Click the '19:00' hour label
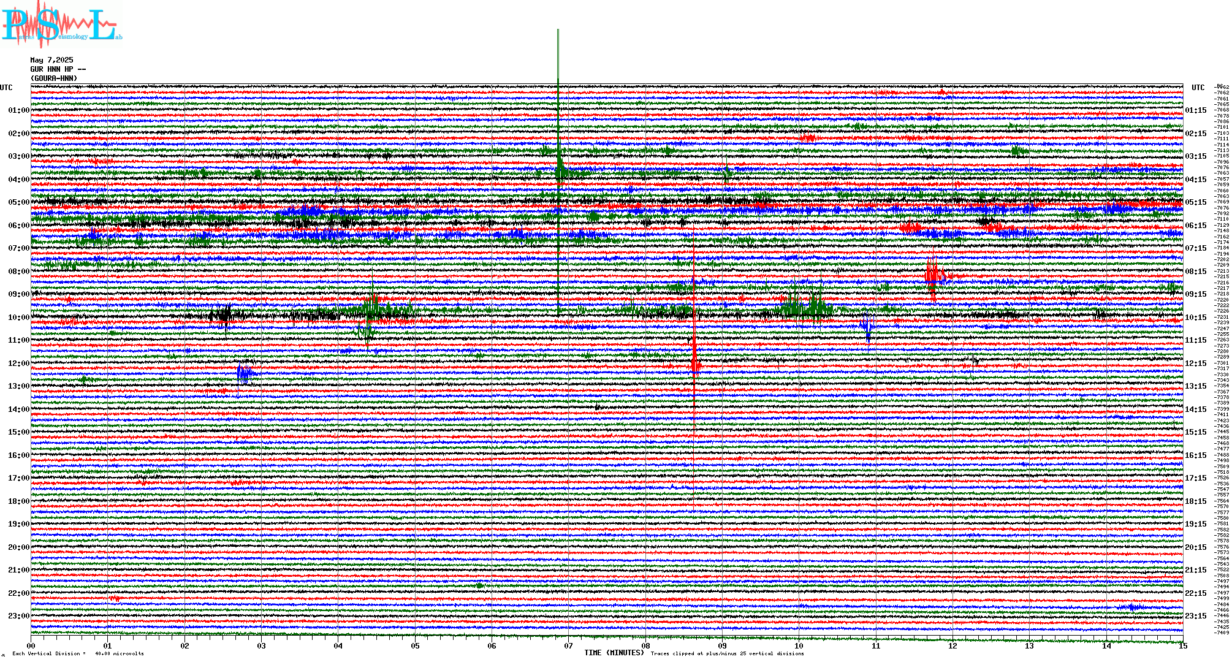The image size is (1232, 662). tap(18, 524)
